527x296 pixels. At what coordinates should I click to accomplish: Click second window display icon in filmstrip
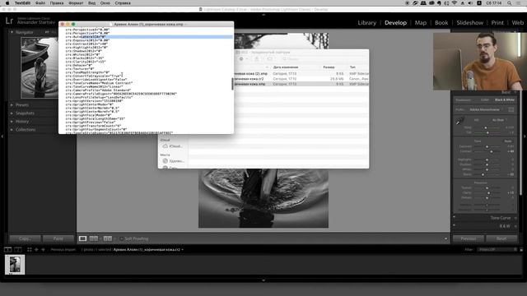point(18,250)
